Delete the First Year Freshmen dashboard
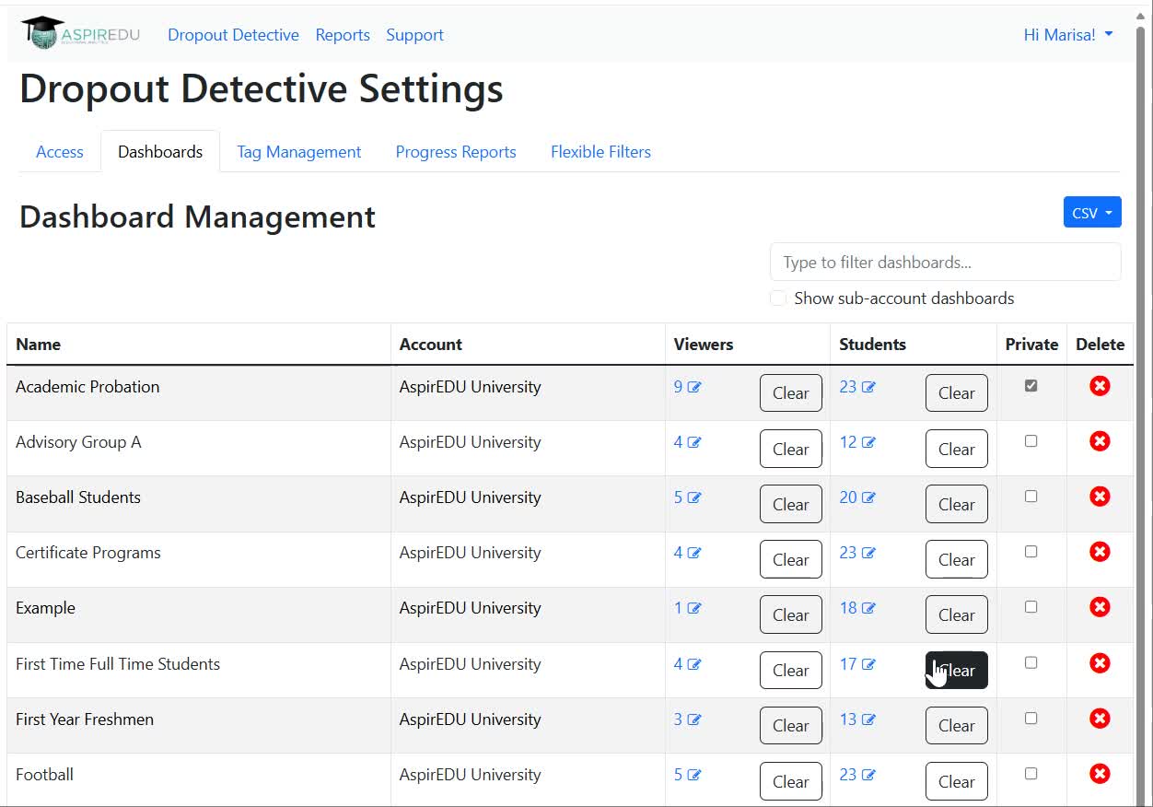The width and height of the screenshot is (1153, 807). pos(1100,719)
